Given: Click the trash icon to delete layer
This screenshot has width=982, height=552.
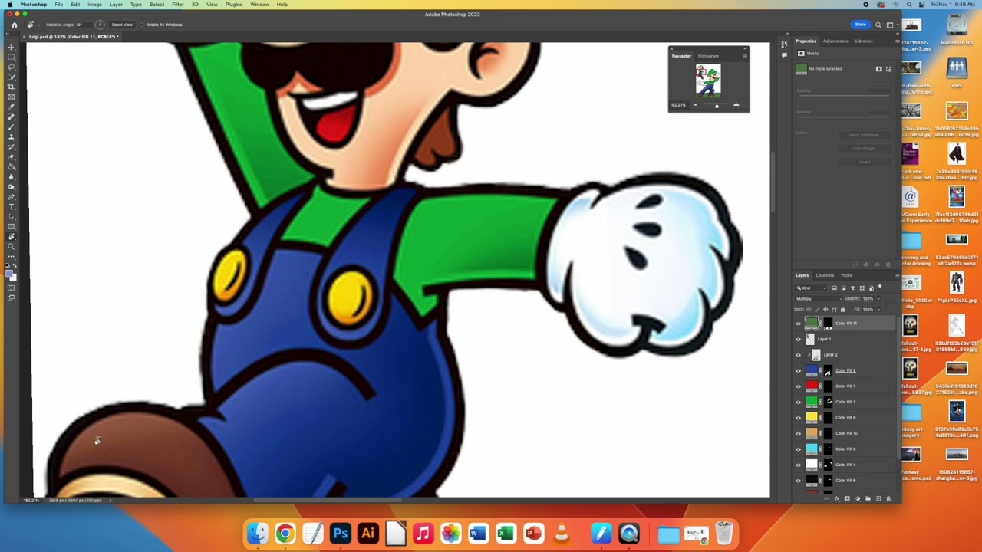Looking at the screenshot, I should 888,499.
